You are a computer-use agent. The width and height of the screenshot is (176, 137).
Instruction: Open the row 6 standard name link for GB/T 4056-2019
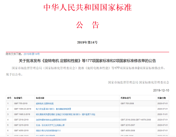[x=48, y=130]
